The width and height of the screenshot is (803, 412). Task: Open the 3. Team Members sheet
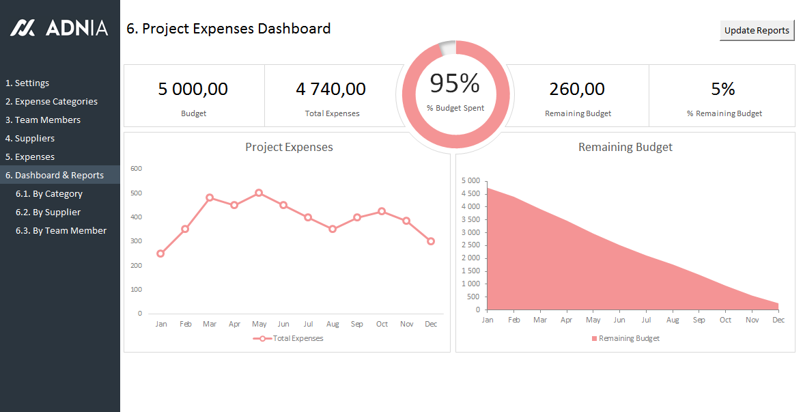coord(43,120)
